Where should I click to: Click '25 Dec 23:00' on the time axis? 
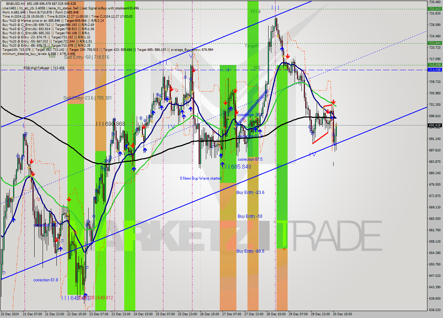pos(187,314)
